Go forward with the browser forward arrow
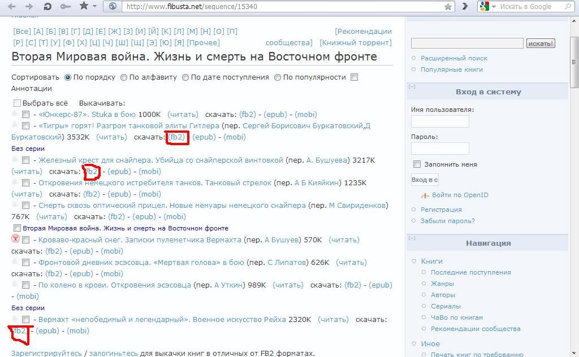This screenshot has height=357, width=579. (29, 6)
